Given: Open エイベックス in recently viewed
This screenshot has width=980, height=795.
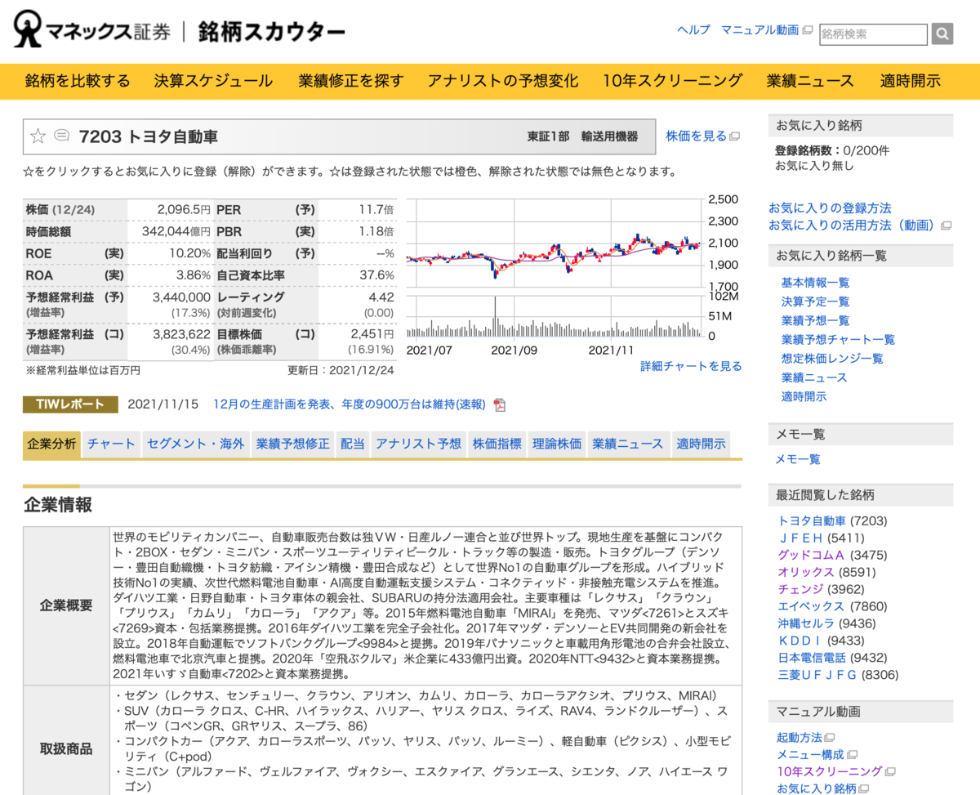Looking at the screenshot, I should coord(812,607).
